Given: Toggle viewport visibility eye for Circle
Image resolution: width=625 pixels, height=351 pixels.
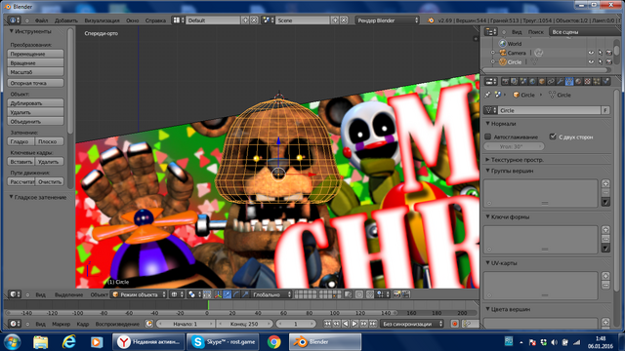Looking at the screenshot, I should coord(591,62).
